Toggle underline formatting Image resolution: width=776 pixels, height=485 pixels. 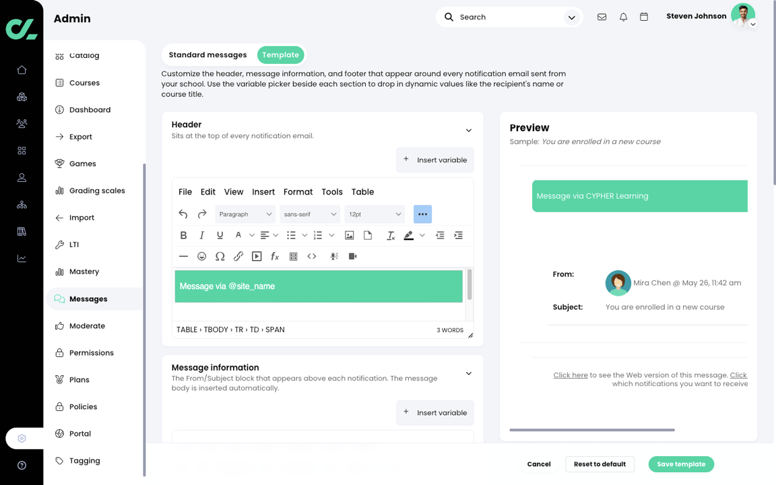click(x=220, y=236)
